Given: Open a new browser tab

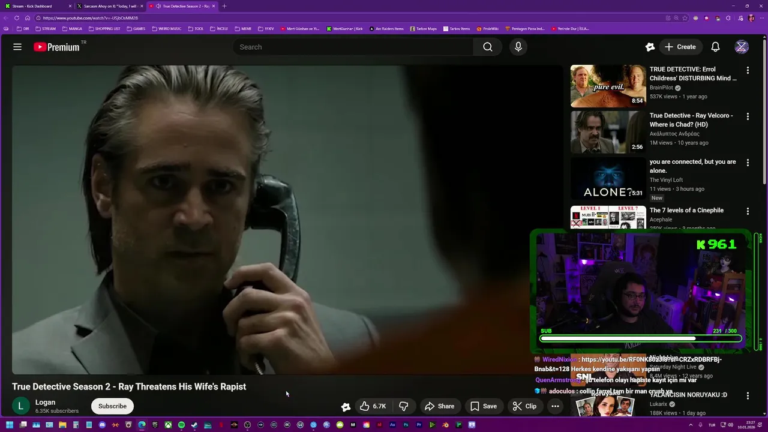Looking at the screenshot, I should coord(224,6).
